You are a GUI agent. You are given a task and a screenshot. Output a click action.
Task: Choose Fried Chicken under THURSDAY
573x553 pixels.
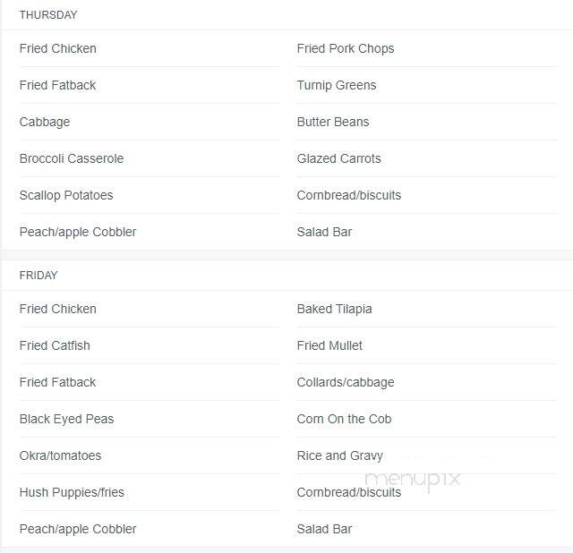[57, 48]
